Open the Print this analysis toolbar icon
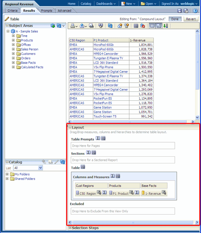201x233 pixels. tap(74, 26)
